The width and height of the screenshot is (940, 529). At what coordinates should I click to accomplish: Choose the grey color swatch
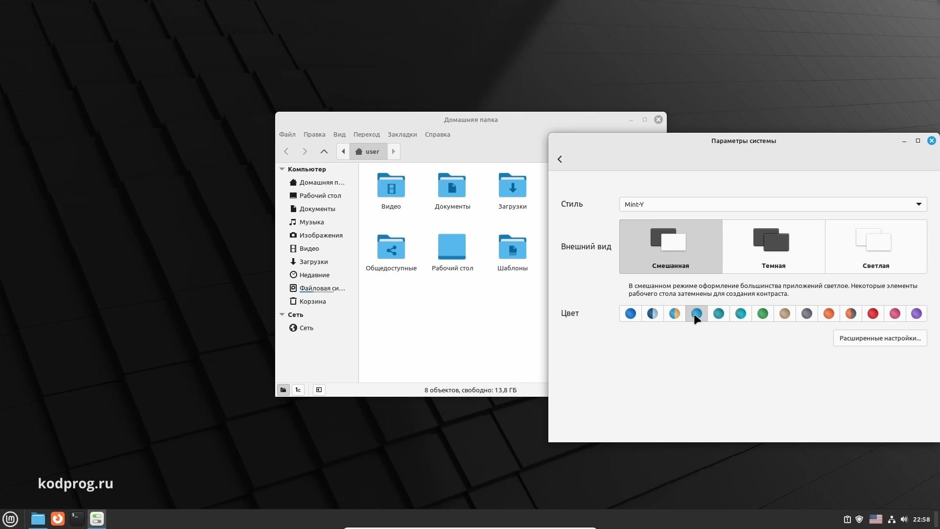click(807, 313)
